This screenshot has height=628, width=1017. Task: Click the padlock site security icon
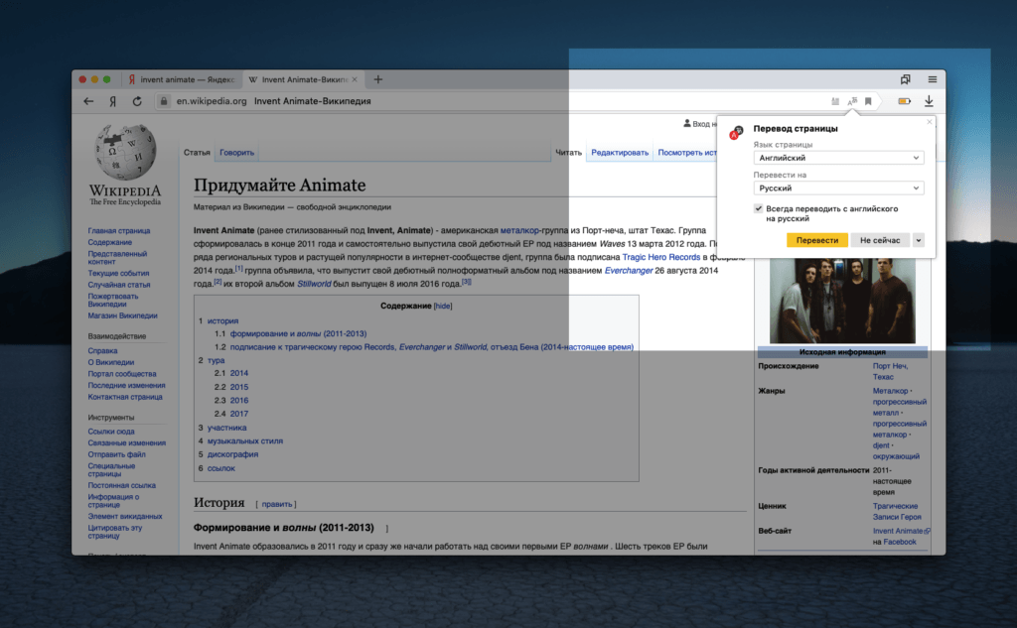[164, 101]
